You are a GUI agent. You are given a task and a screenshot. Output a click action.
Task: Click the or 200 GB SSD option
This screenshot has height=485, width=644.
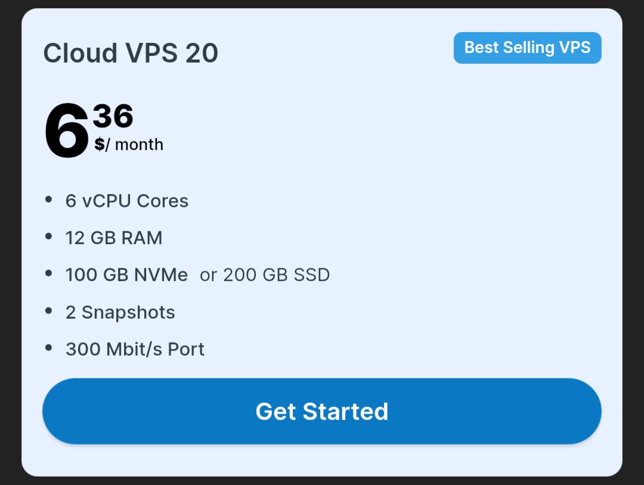[265, 275]
